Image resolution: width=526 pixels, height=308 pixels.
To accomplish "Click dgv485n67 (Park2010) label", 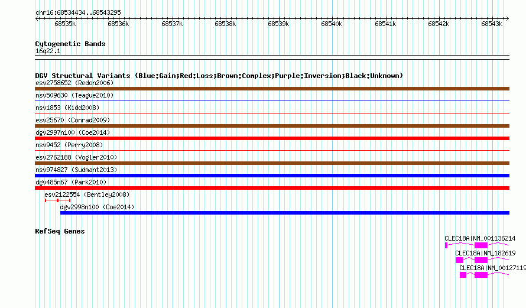I will (71, 182).
